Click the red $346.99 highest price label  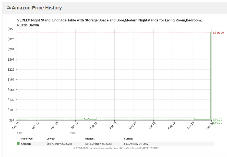(218, 33)
